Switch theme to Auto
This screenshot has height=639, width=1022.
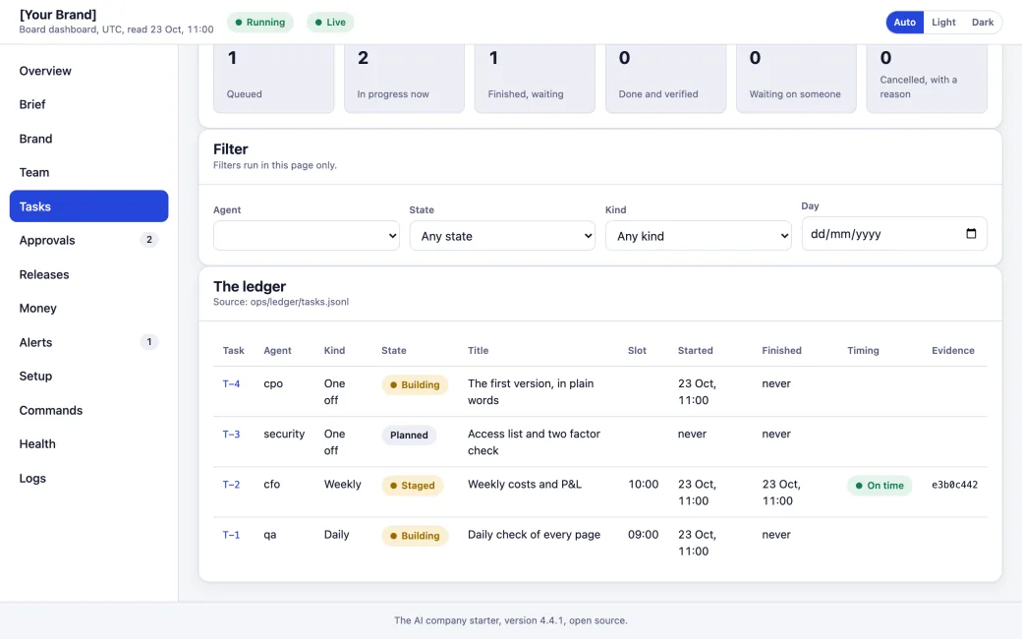coord(904,23)
